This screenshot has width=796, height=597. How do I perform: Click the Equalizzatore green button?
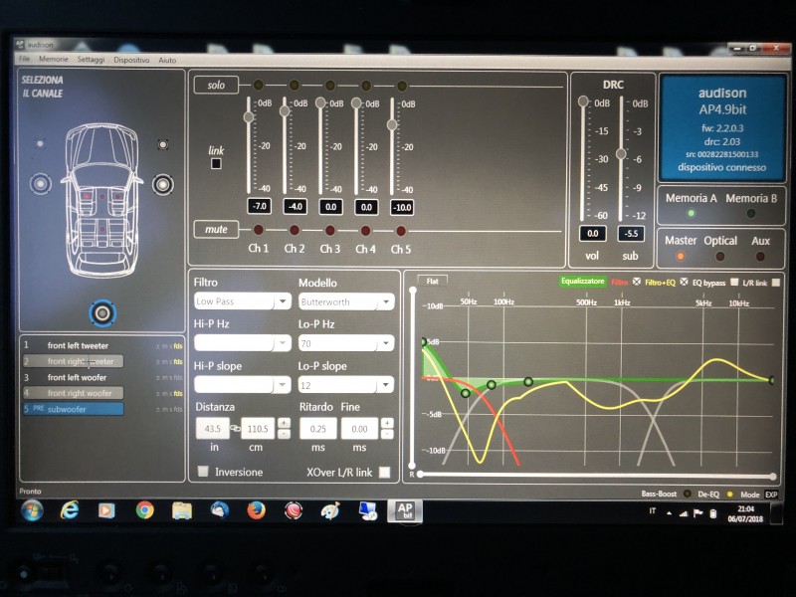(583, 281)
